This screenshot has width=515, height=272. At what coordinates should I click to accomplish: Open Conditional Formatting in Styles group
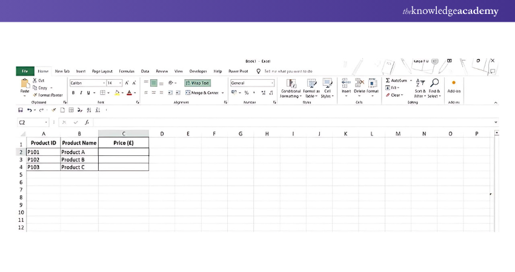pyautogui.click(x=291, y=85)
